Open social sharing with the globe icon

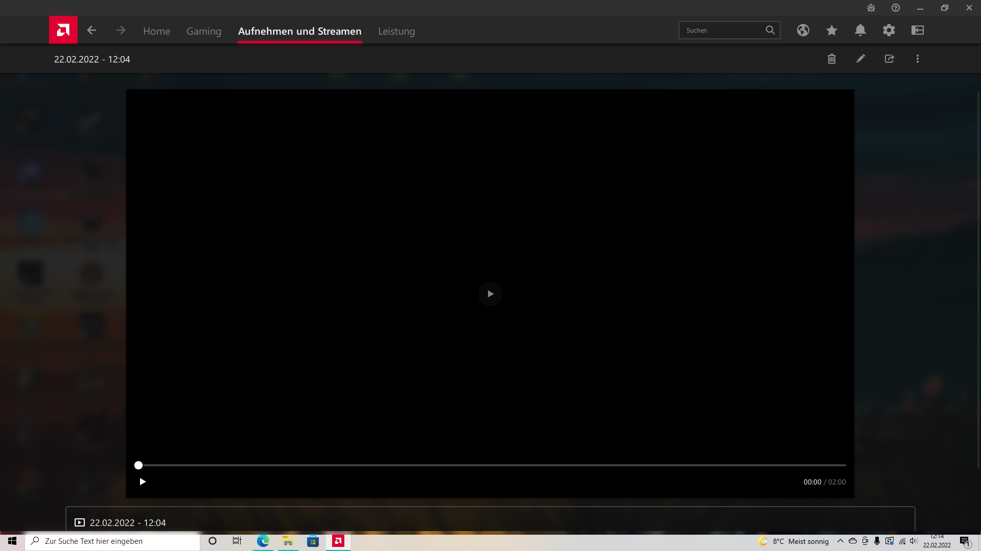(x=803, y=30)
